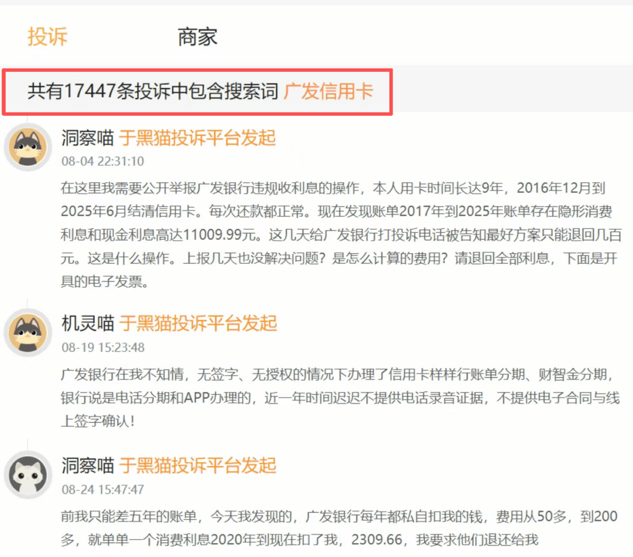
Task: Select username 洞察喵 on the 08-24 complaint
Action: pyautogui.click(x=87, y=466)
